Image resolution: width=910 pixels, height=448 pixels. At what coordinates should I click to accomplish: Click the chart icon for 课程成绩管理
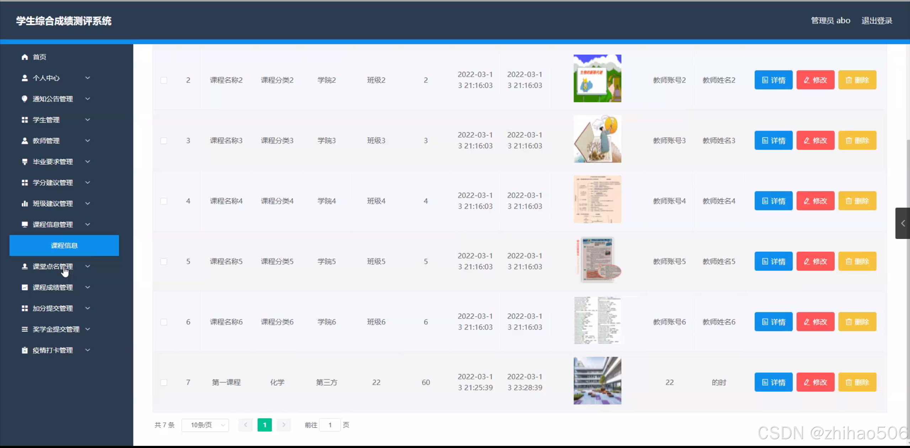[x=25, y=287]
